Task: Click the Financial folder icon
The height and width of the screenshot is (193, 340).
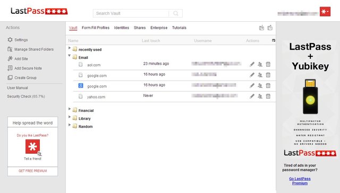Action: pyautogui.click(x=75, y=110)
